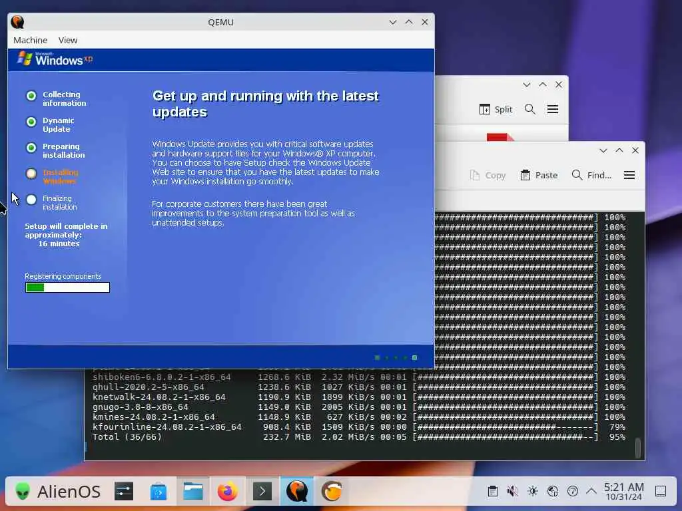The width and height of the screenshot is (682, 511).
Task: Click the '16 minutes' remaining time text
Action: [59, 244]
